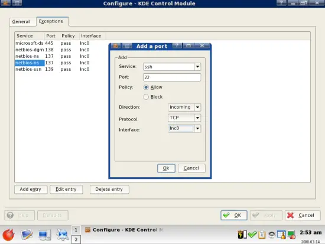The image size is (325, 244).
Task: Select the Block policy radio button
Action: (146, 97)
